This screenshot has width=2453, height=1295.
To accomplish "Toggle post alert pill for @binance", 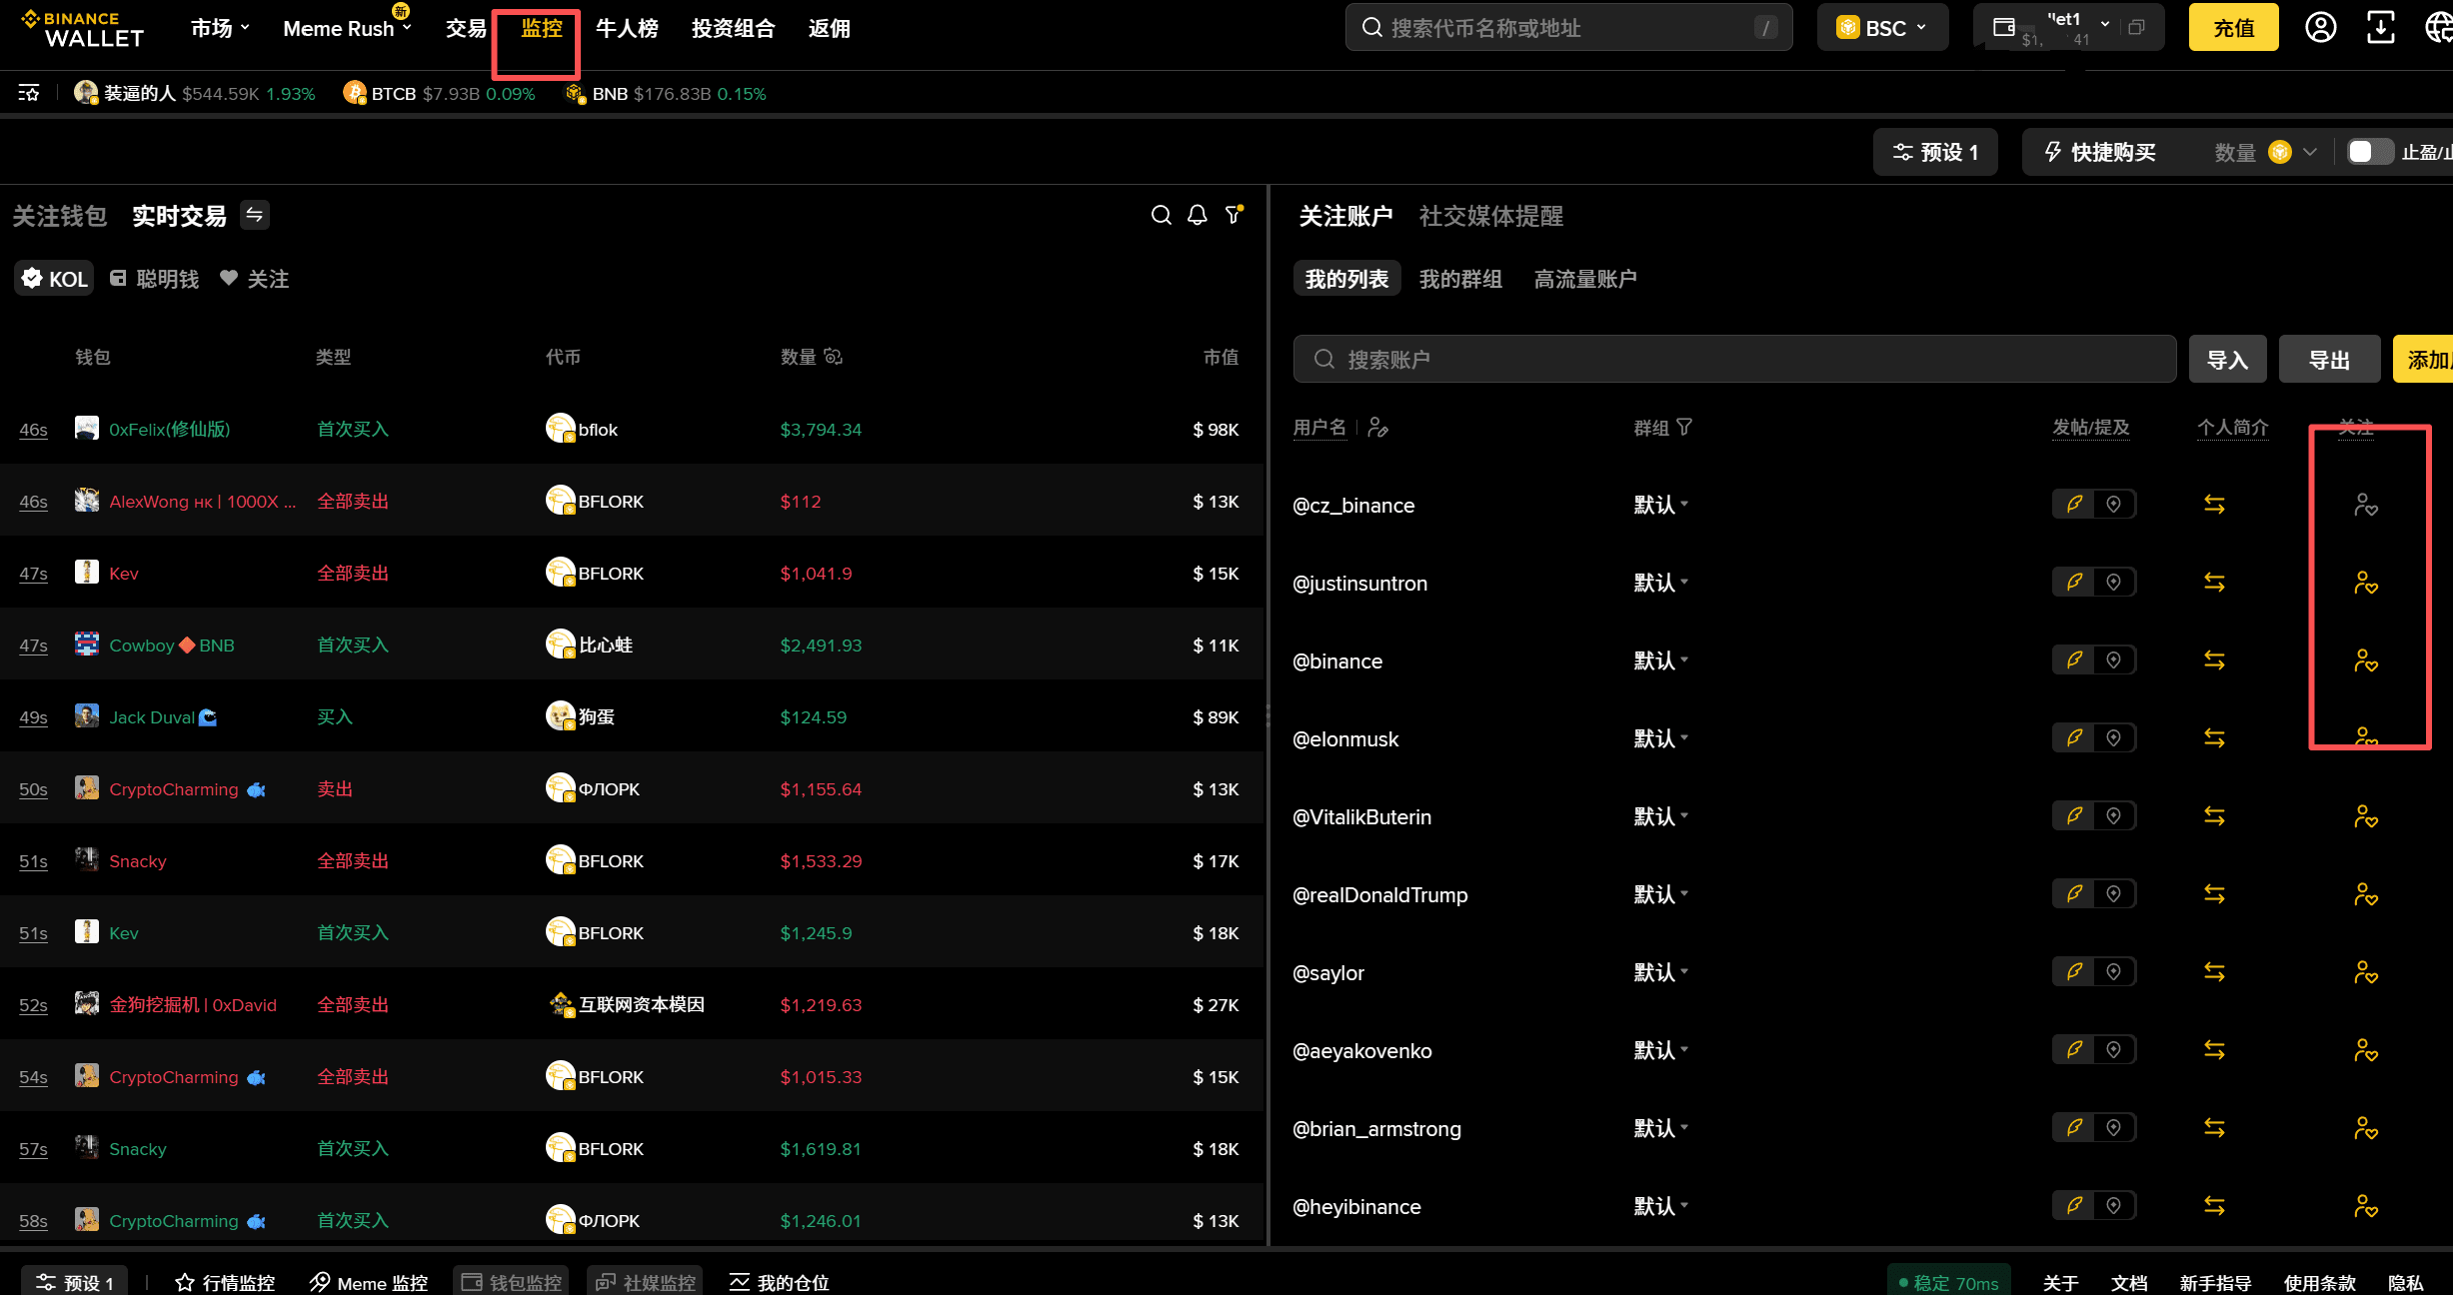I will [2075, 660].
